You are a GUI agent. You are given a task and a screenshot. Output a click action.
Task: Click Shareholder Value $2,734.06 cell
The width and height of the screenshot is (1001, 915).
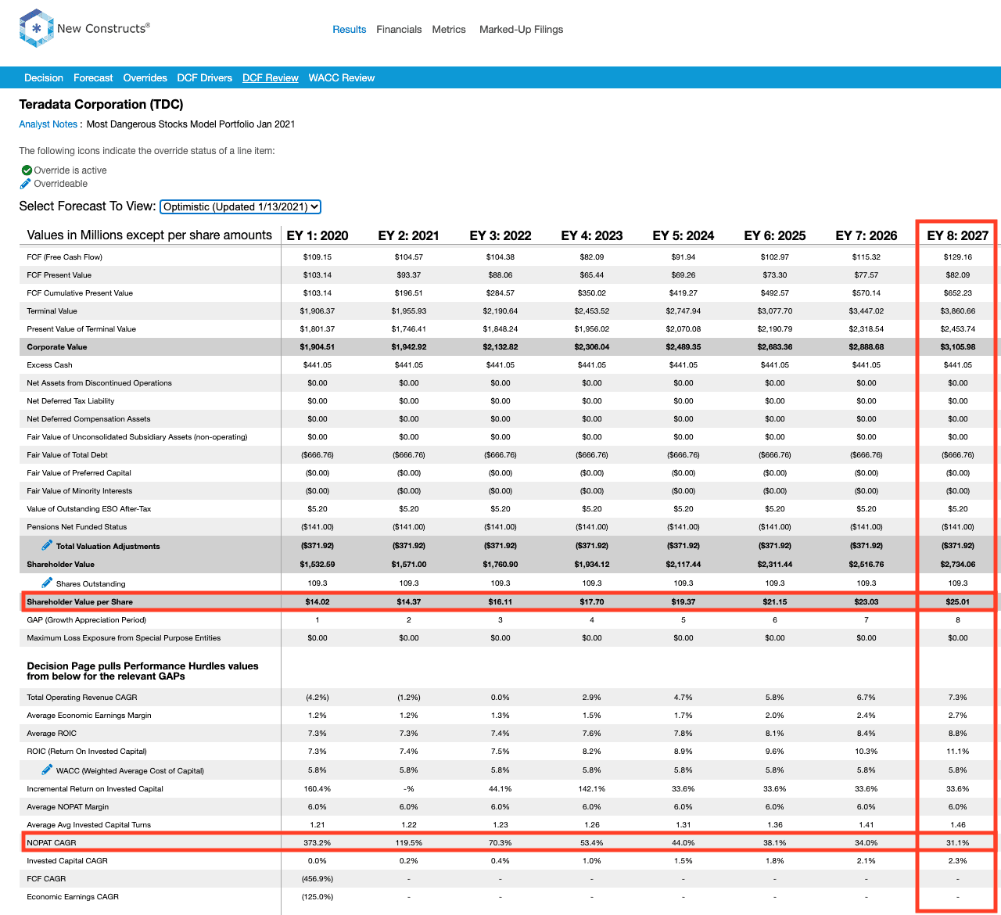[x=958, y=564]
